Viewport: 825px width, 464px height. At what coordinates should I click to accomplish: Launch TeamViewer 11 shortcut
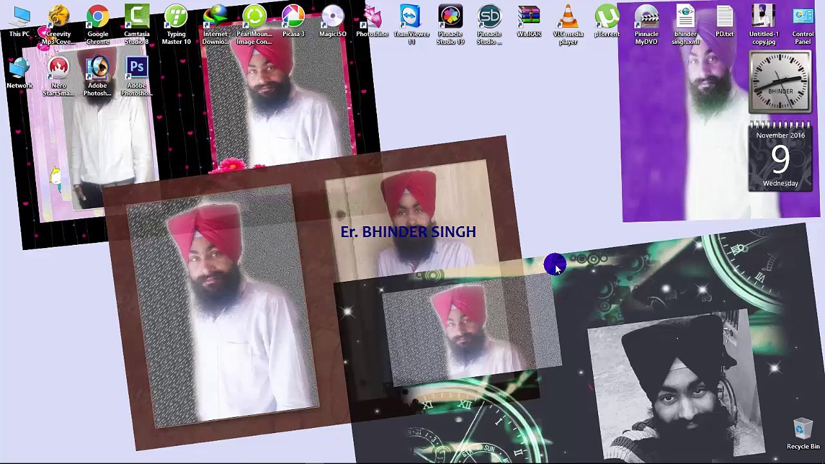tap(411, 25)
